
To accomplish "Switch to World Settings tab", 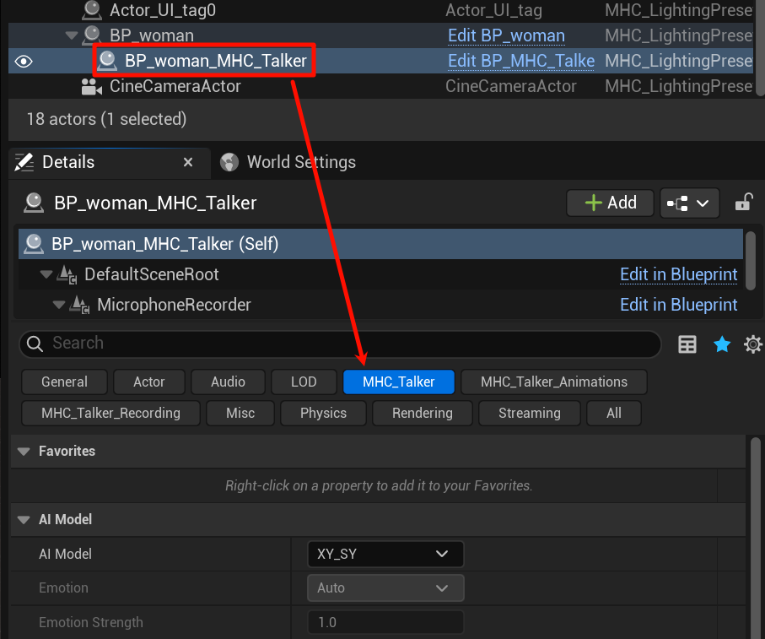I will point(300,162).
